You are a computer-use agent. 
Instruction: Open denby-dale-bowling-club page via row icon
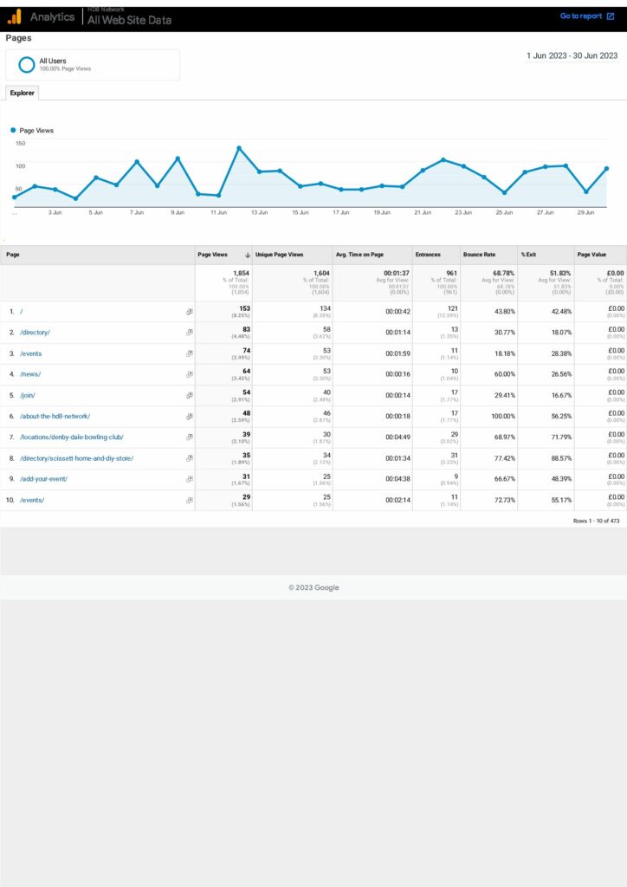point(189,437)
